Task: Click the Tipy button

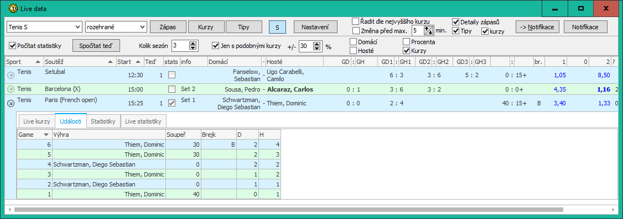Action: tap(243, 28)
